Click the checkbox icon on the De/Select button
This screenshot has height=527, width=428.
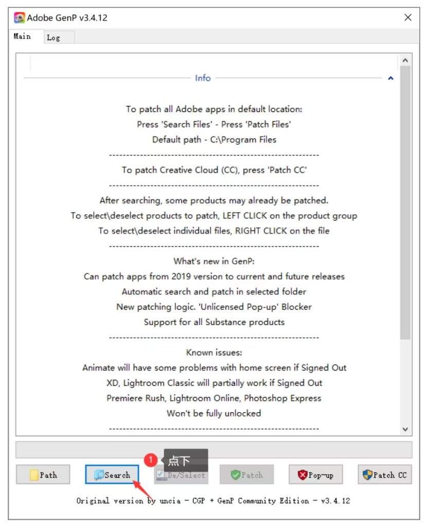159,475
